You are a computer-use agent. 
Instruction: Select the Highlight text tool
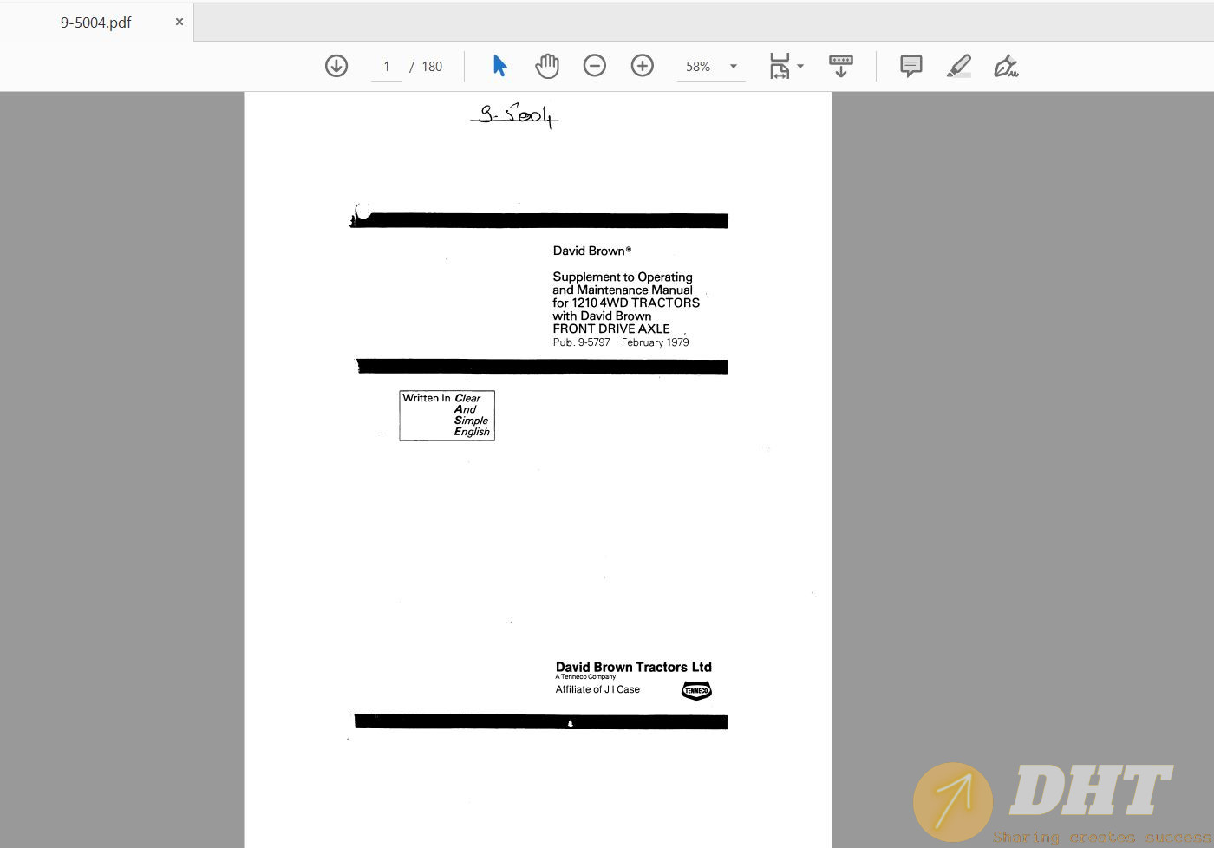959,66
